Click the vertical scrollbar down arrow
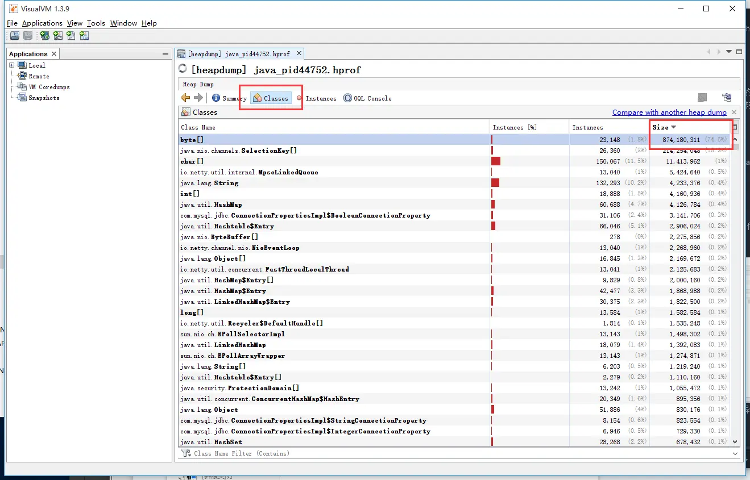750x480 pixels. point(735,441)
